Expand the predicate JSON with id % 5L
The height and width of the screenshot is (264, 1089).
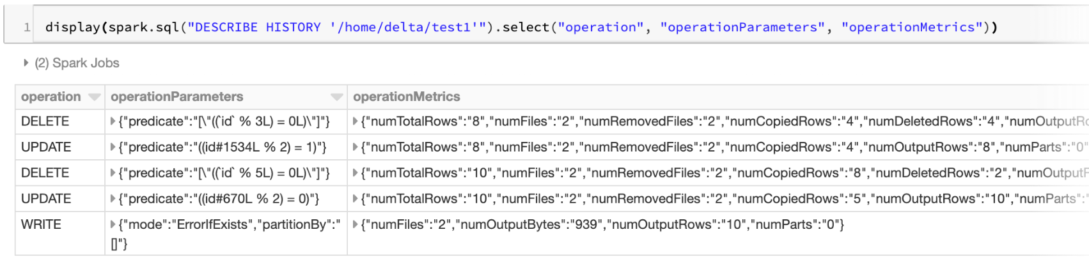pyautogui.click(x=113, y=173)
